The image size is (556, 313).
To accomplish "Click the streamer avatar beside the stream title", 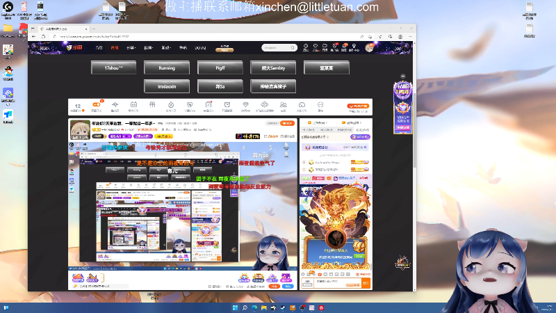I will point(80,130).
